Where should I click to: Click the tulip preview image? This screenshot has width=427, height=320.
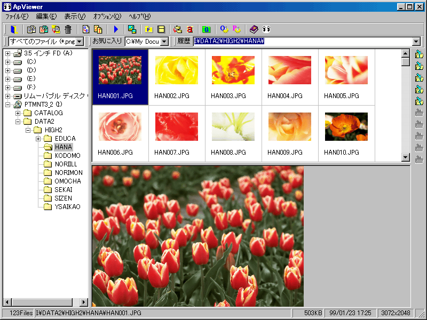point(198,236)
